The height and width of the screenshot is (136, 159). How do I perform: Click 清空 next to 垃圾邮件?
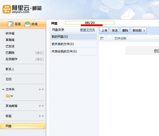[39, 59]
